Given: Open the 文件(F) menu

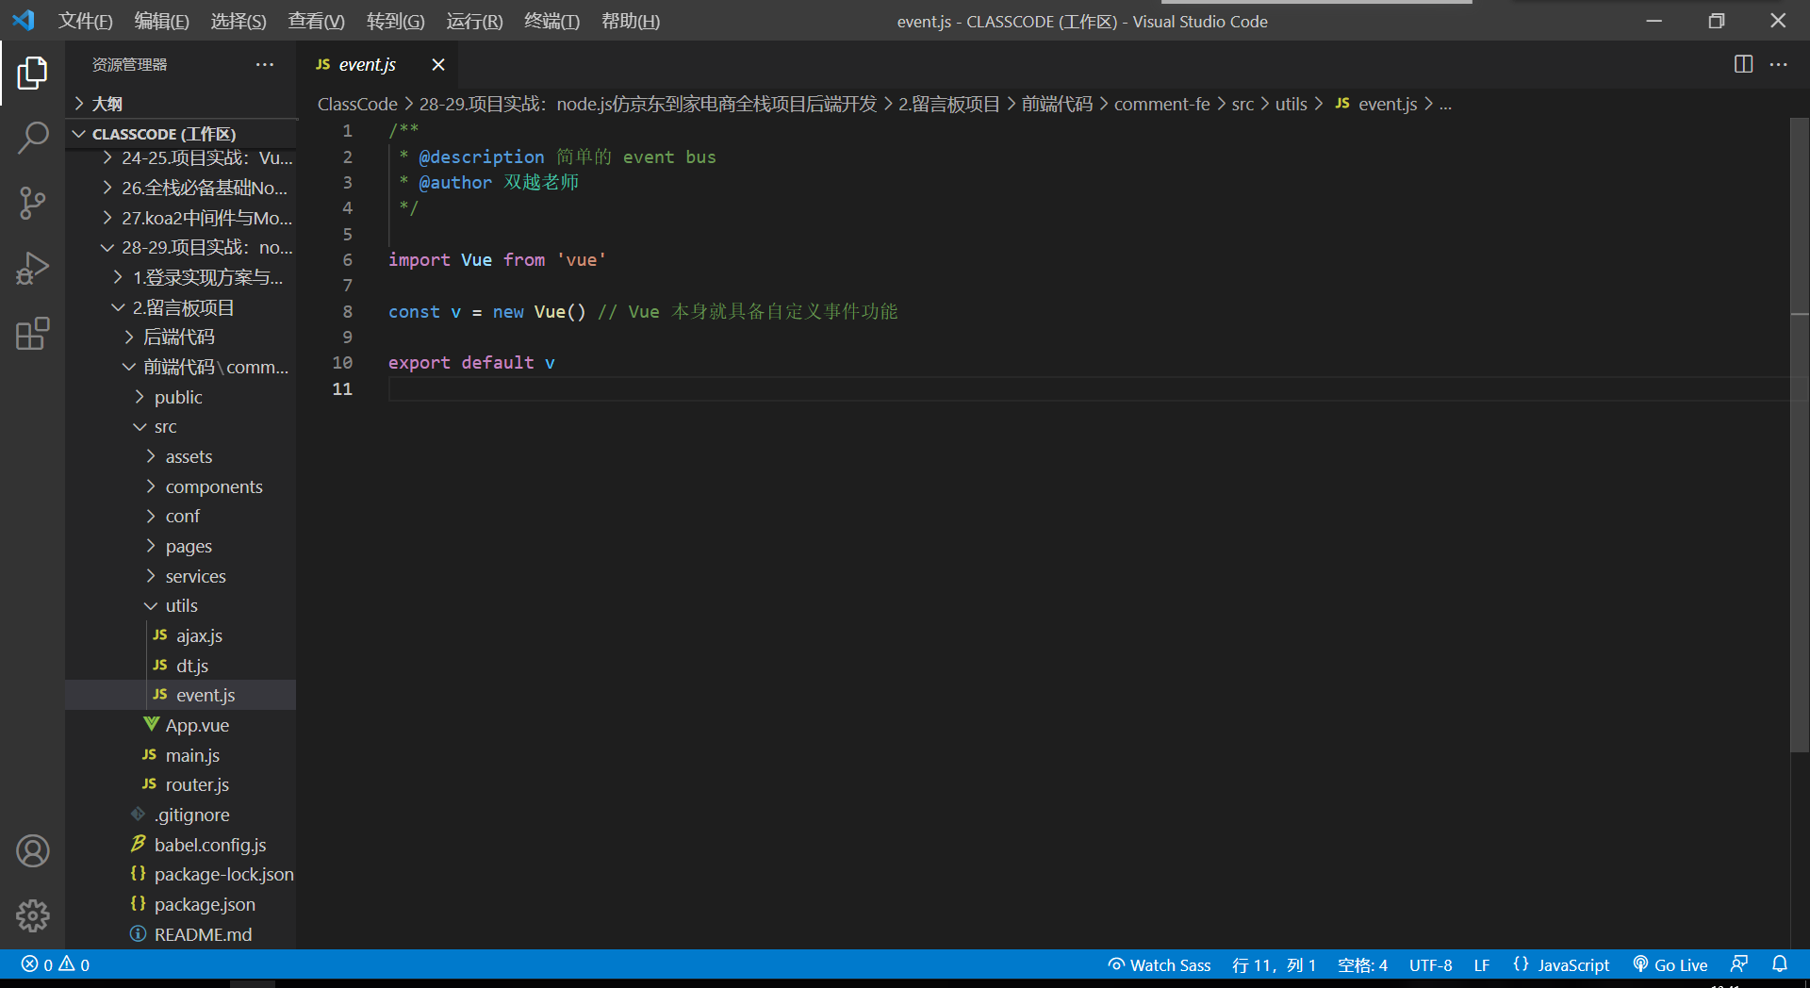Looking at the screenshot, I should point(85,21).
